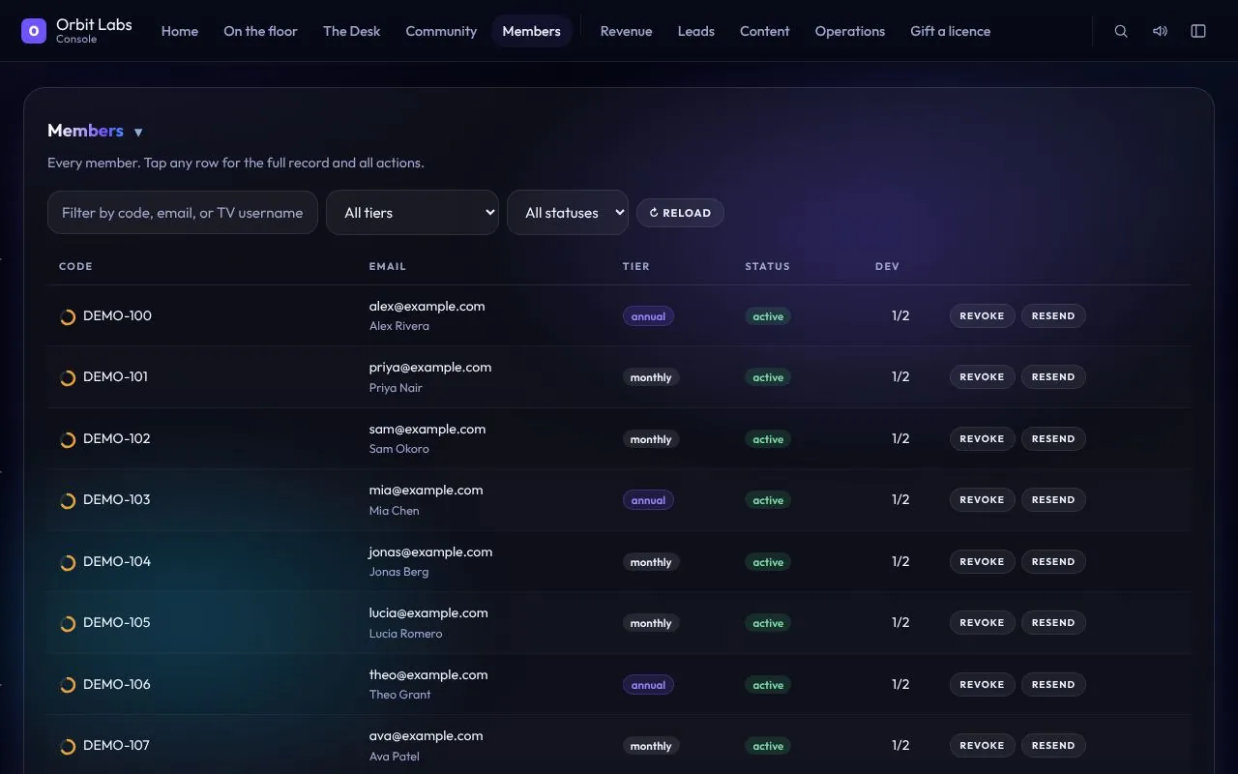
Task: Click the spinner icon beside DEMO-101
Action: [x=68, y=377]
